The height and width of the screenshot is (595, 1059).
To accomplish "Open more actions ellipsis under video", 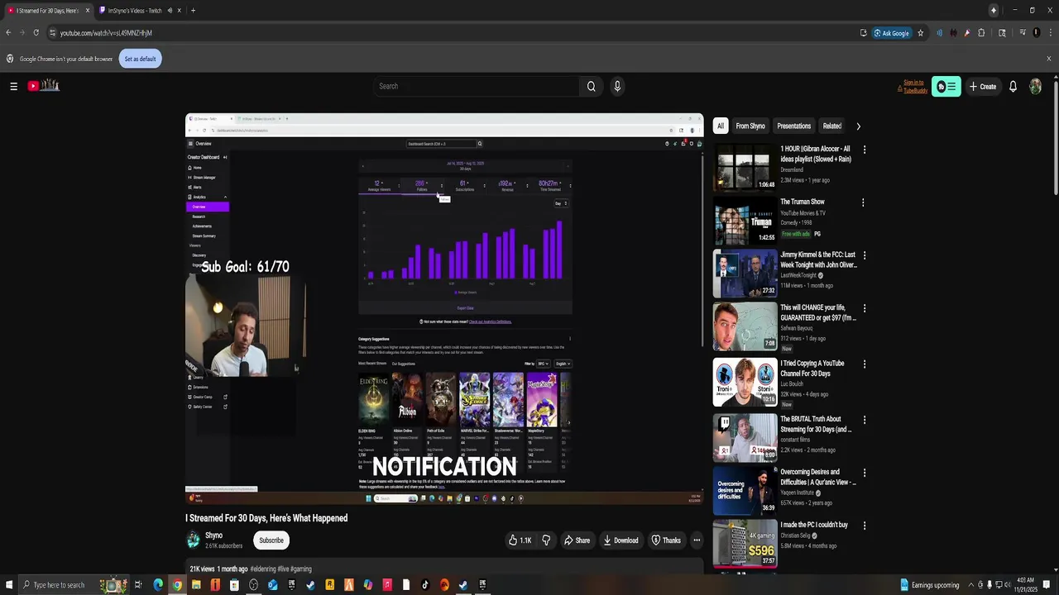I will click(x=697, y=540).
